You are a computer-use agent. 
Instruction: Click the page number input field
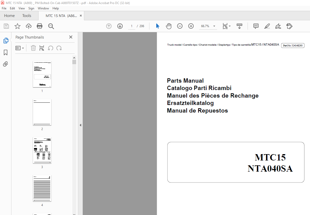131,26
